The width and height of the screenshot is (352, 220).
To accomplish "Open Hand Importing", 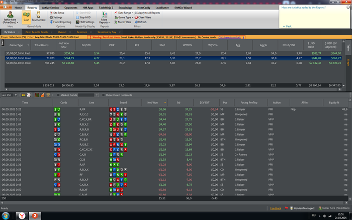I will click(x=60, y=22).
